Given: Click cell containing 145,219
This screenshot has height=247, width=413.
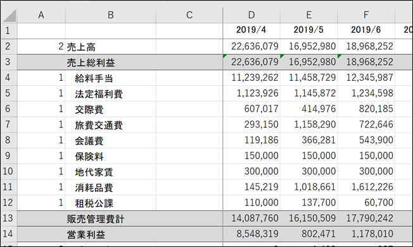Looking at the screenshot, I should [251, 187].
